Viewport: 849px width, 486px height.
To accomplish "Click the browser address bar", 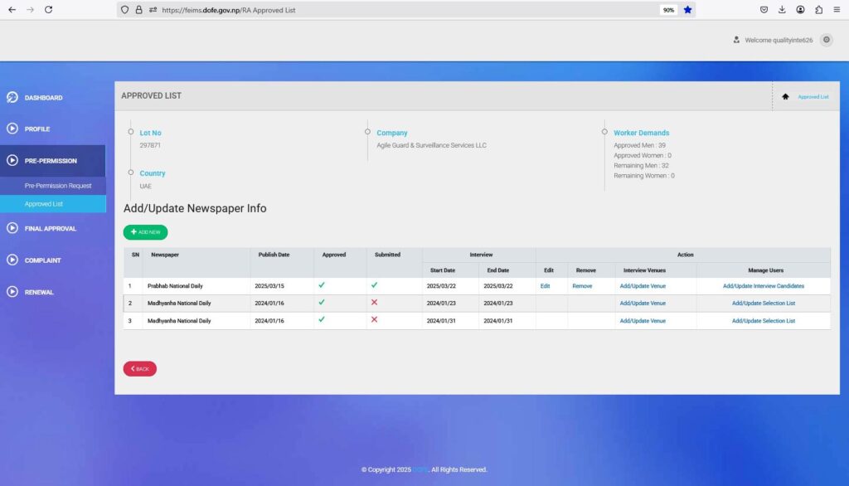I will pyautogui.click(x=398, y=10).
